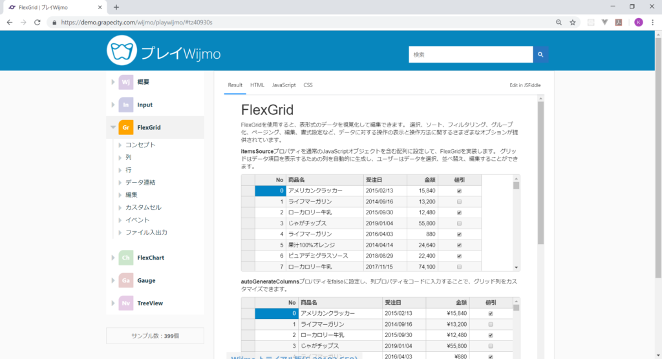This screenshot has height=359, width=662.
Task: Select the 2015/09/30 date cell in second grid
Action: pos(404,335)
